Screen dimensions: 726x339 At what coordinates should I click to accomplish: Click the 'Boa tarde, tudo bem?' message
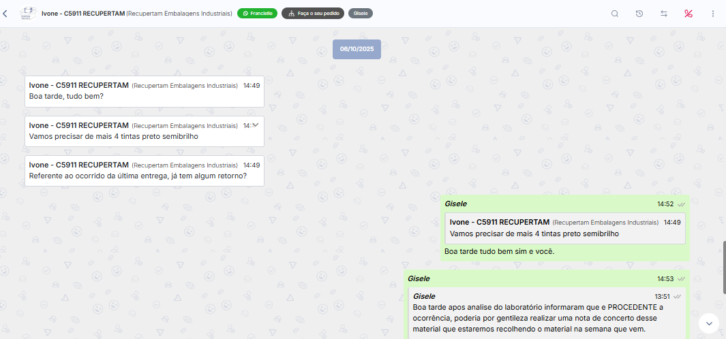[144, 91]
